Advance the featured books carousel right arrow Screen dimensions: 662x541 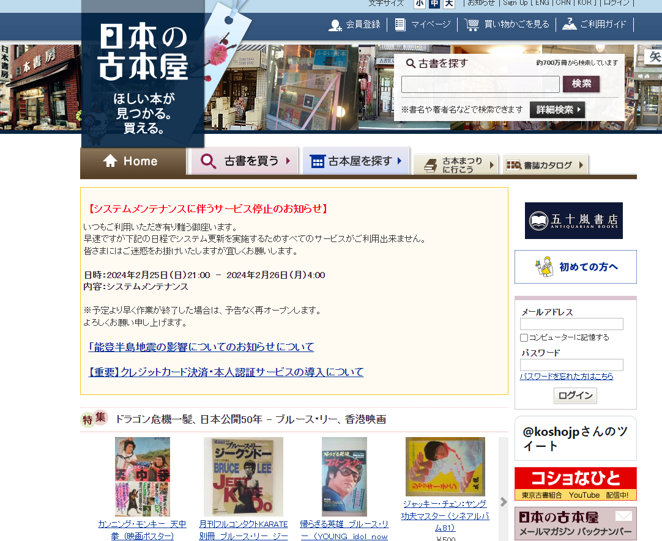[x=504, y=502]
